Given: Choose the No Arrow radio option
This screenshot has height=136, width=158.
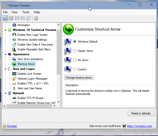Looking at the screenshot, I should coord(75,60).
